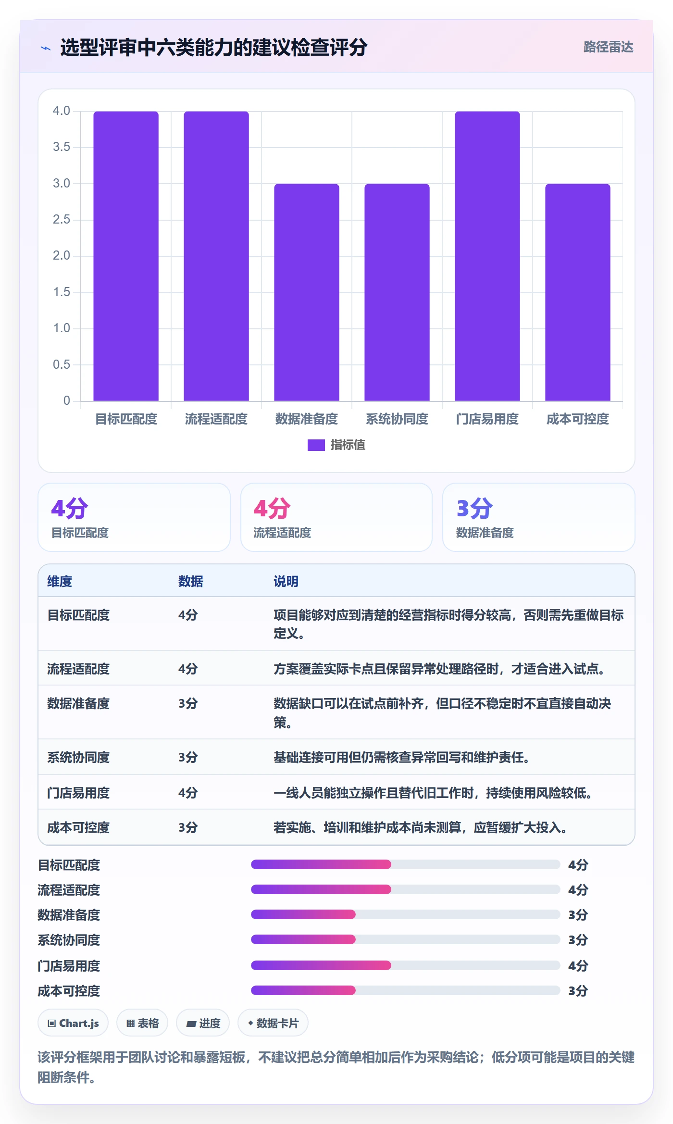The image size is (673, 1124).
Task: Click the 数据 column header
Action: 191,581
